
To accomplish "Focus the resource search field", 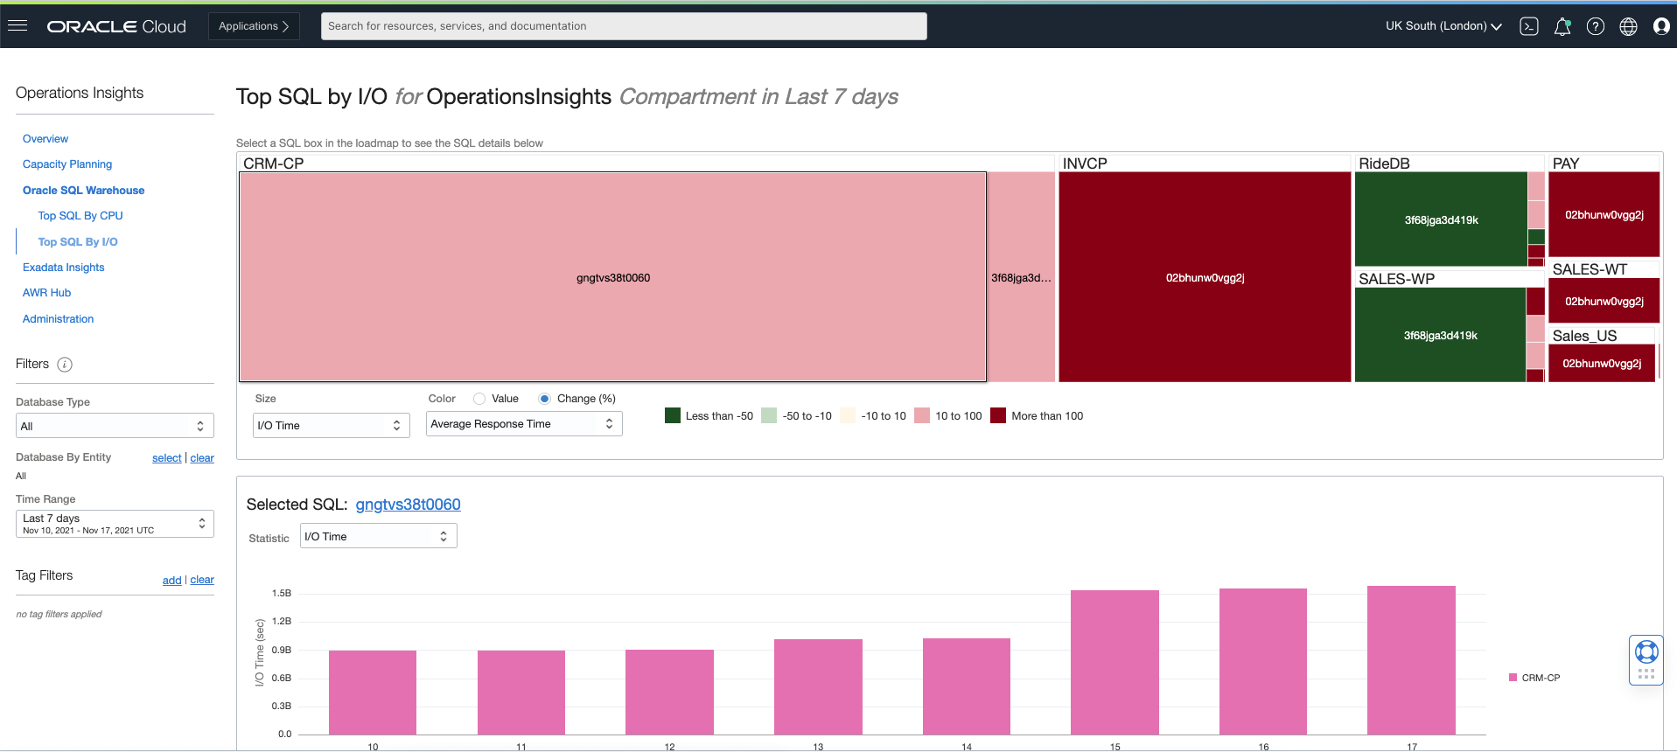I will [x=624, y=26].
